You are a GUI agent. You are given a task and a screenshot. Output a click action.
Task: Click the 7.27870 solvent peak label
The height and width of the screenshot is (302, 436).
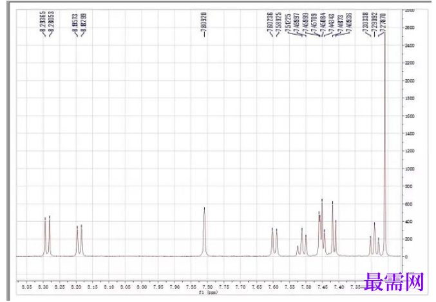(383, 22)
